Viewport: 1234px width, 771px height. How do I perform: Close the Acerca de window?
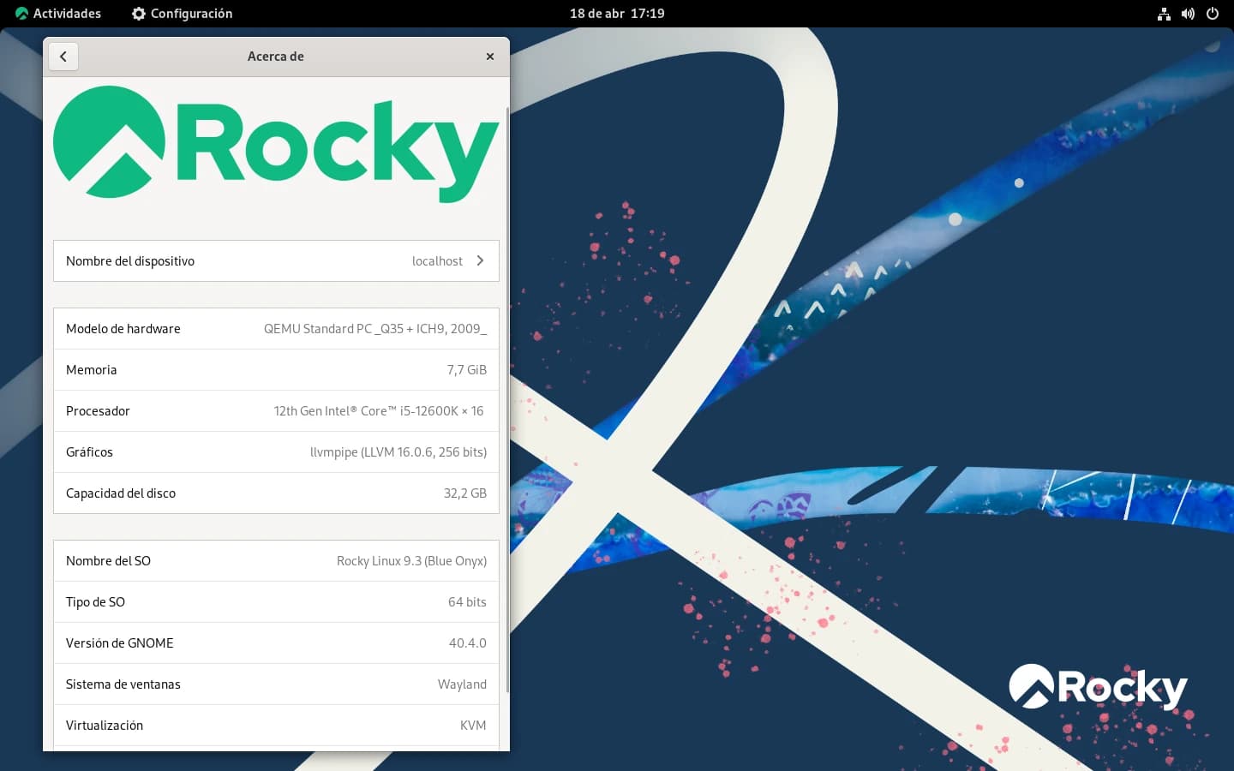click(x=490, y=57)
